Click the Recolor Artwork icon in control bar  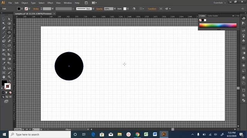(134, 9)
